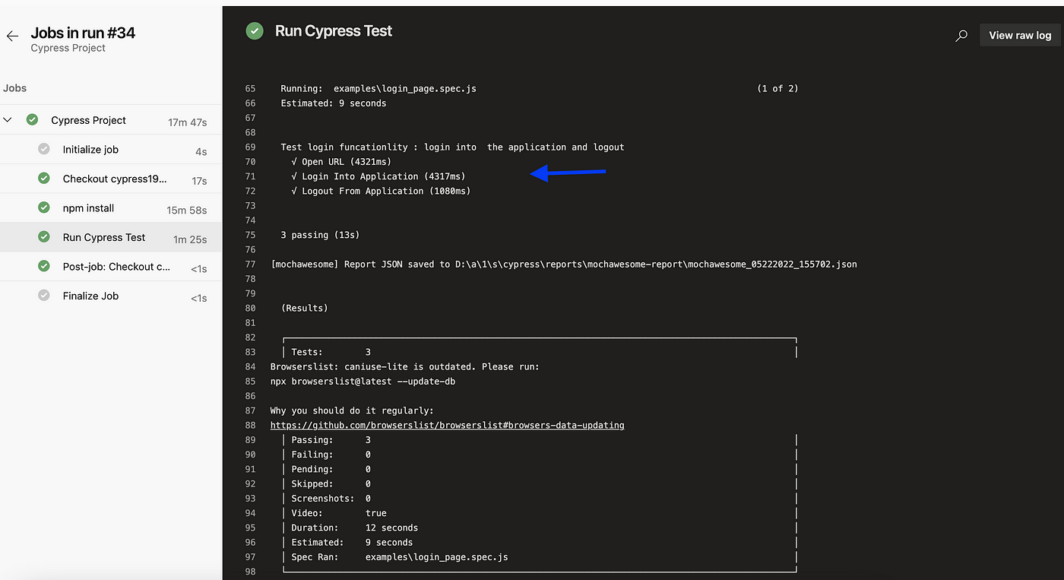Click the gray check icon beside Finalize Job
Screen dimensions: 1064x580
[43, 295]
